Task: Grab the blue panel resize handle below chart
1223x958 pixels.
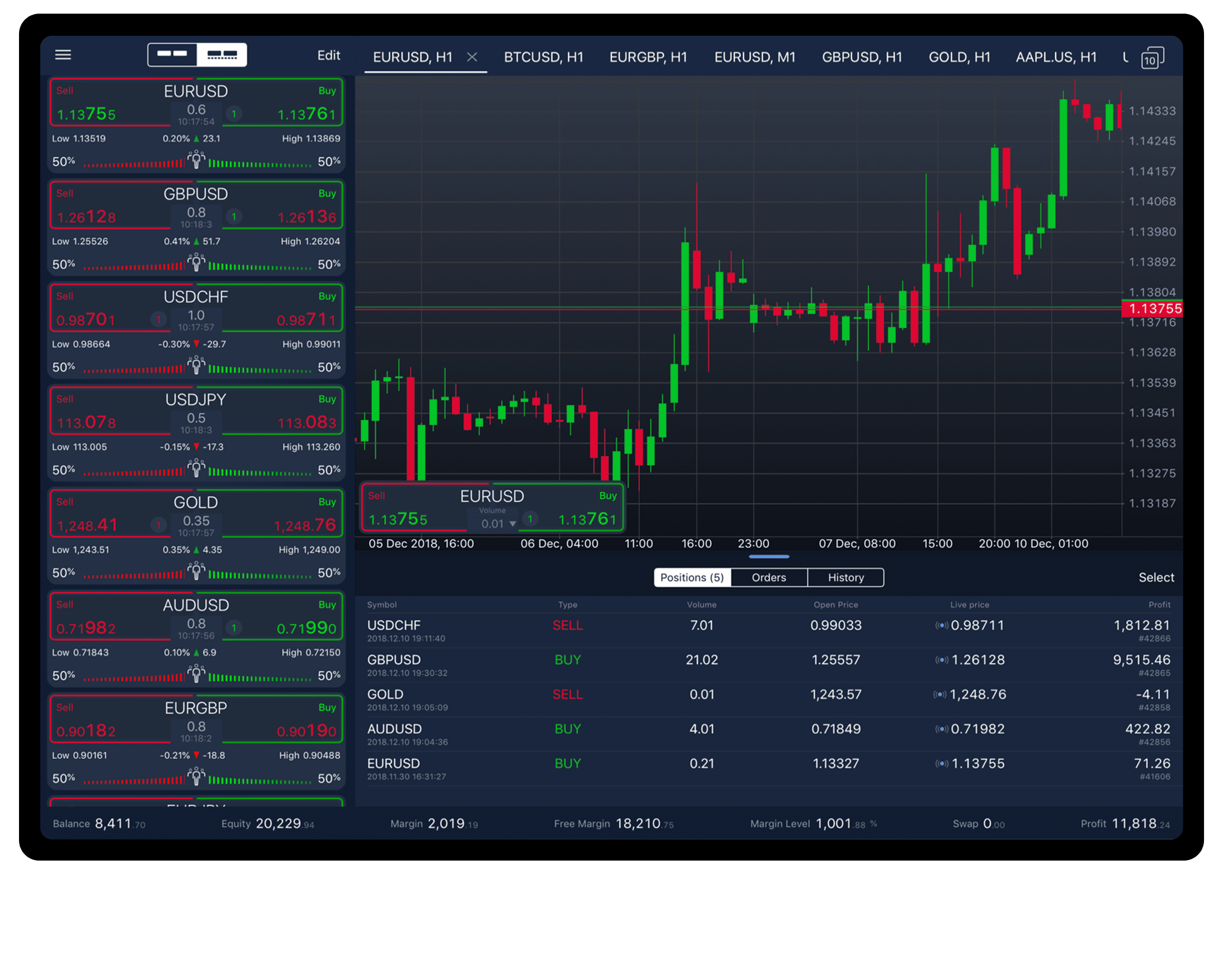Action: click(769, 556)
